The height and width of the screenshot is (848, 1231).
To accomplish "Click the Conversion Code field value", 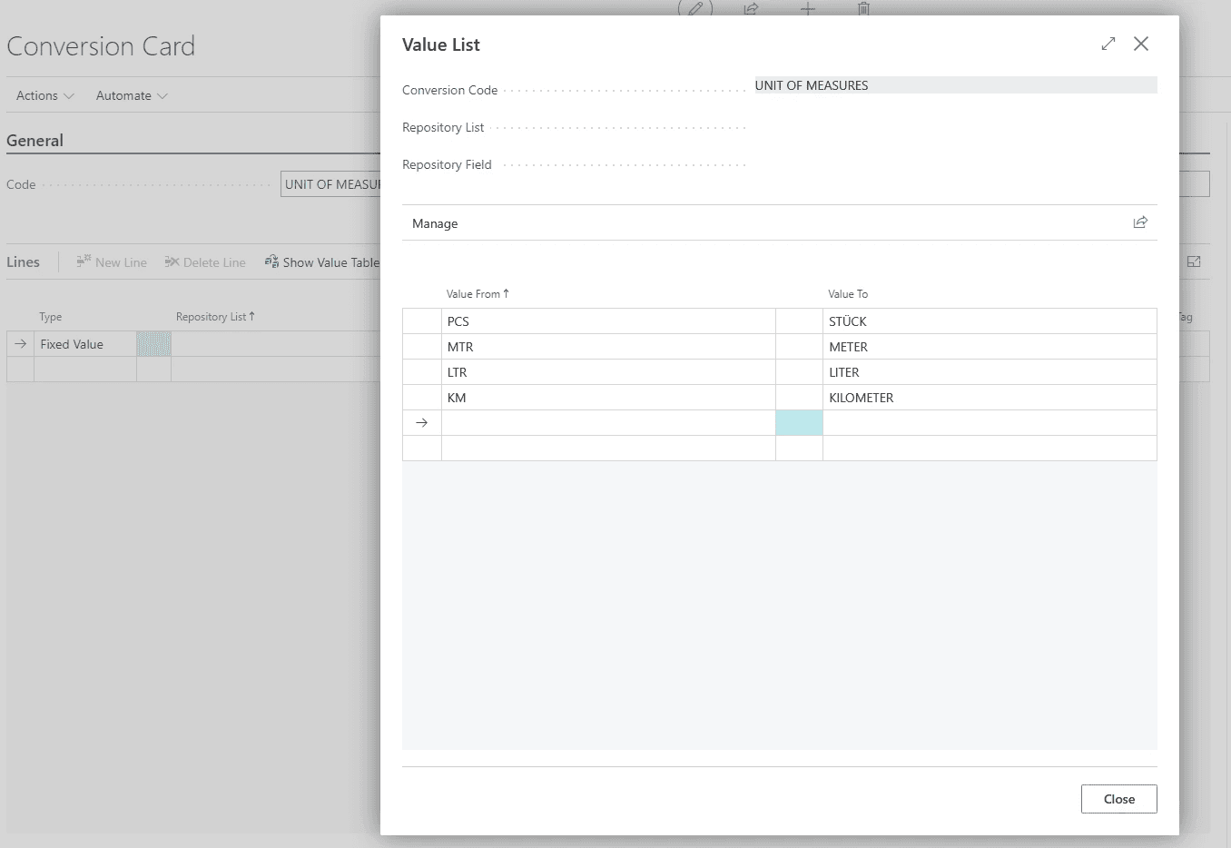I will [956, 85].
